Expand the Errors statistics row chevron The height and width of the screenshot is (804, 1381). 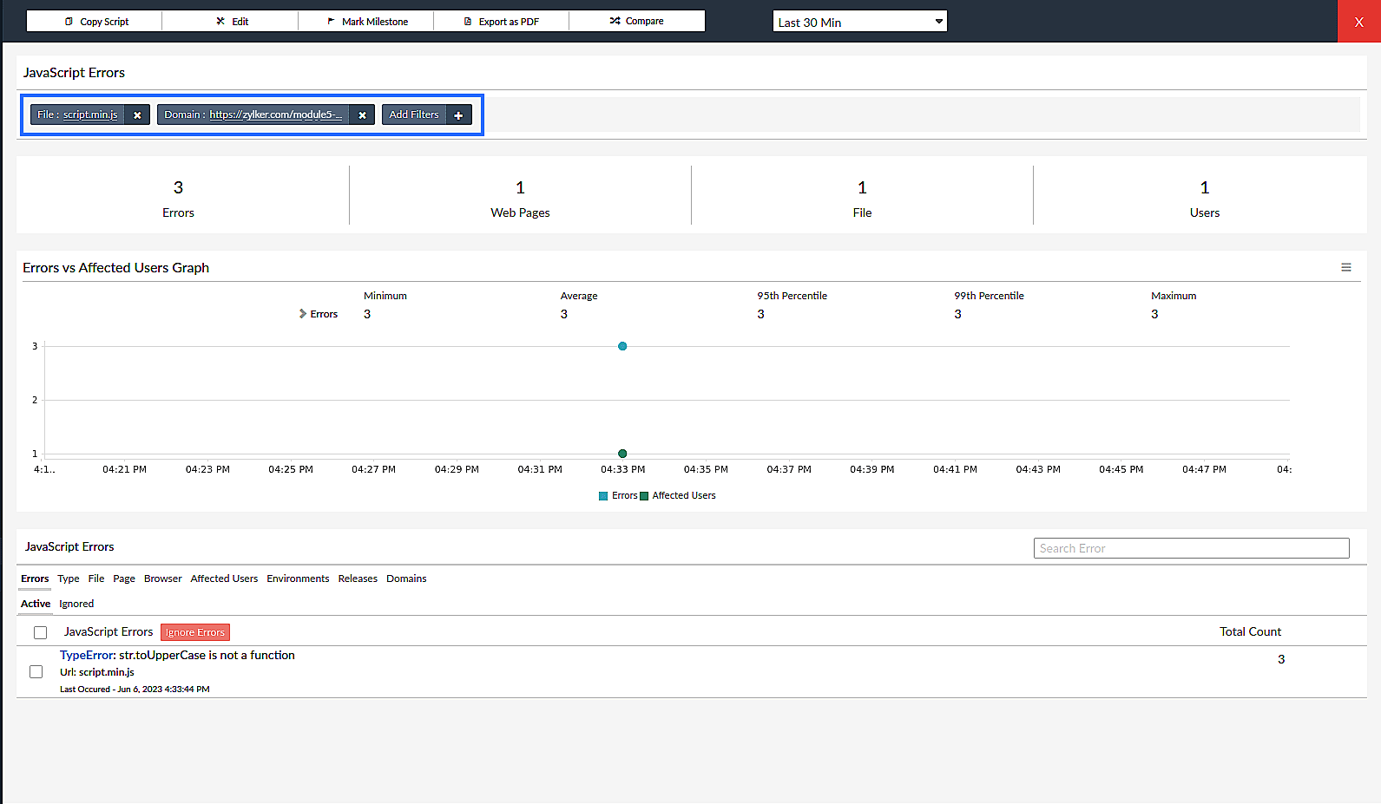(303, 314)
